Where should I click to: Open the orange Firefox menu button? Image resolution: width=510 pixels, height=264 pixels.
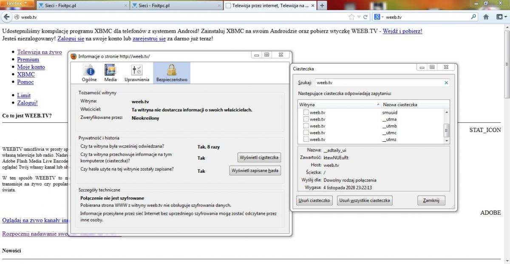pyautogui.click(x=17, y=3)
